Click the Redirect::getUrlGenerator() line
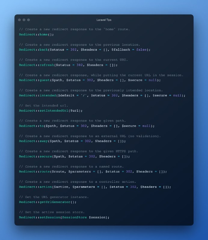Image resolution: width=208 pixels, height=240 pixels. point(48,202)
